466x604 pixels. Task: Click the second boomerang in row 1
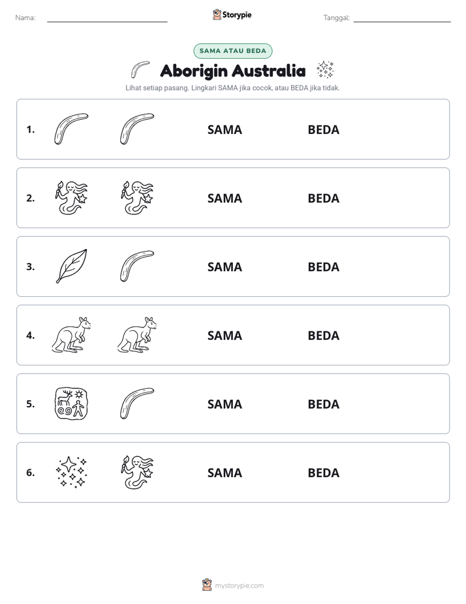137,129
